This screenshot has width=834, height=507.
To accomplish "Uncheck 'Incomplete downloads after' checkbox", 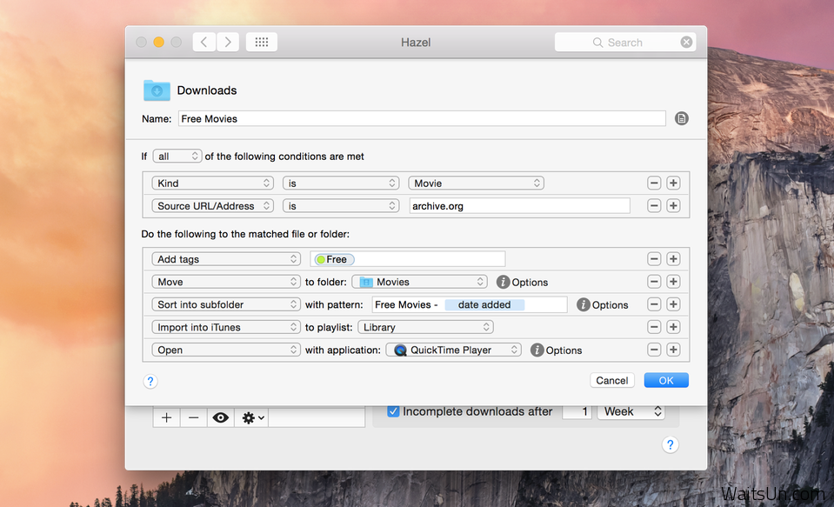I will (x=393, y=411).
